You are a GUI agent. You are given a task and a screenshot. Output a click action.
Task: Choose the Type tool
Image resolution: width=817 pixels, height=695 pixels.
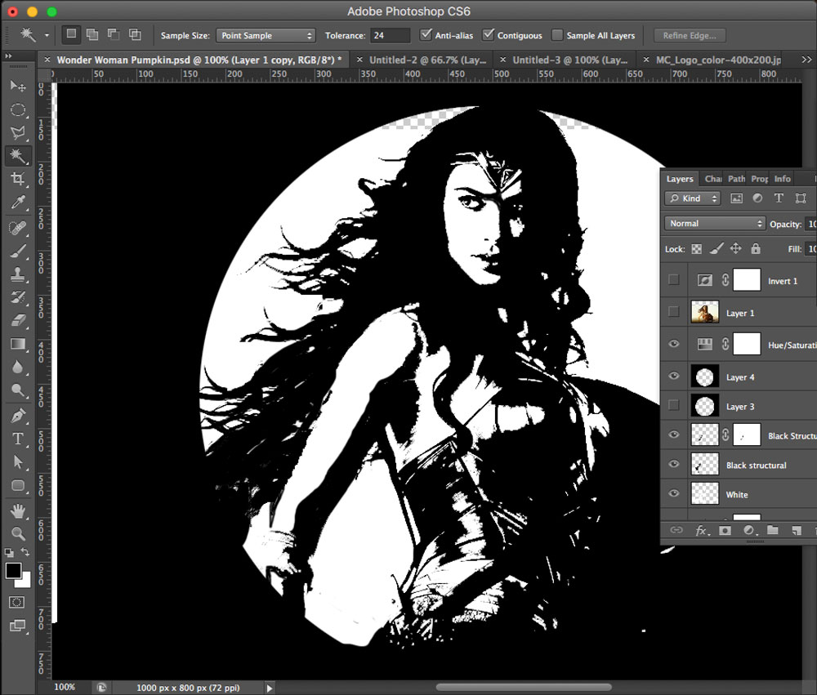point(17,439)
